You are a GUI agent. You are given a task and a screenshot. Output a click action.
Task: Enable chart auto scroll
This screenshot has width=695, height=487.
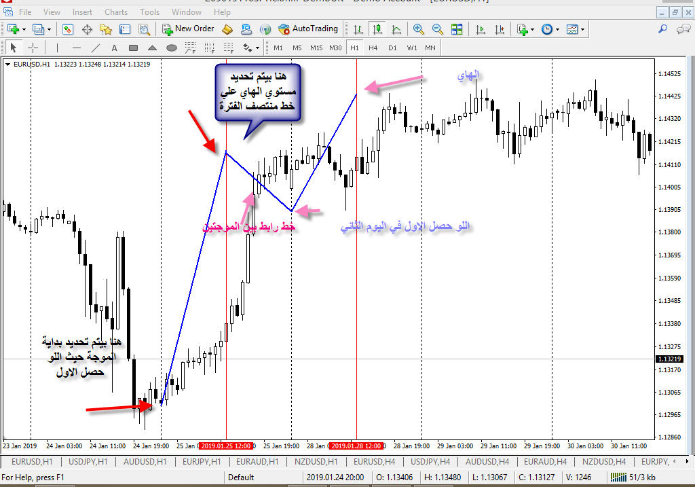coord(481,29)
